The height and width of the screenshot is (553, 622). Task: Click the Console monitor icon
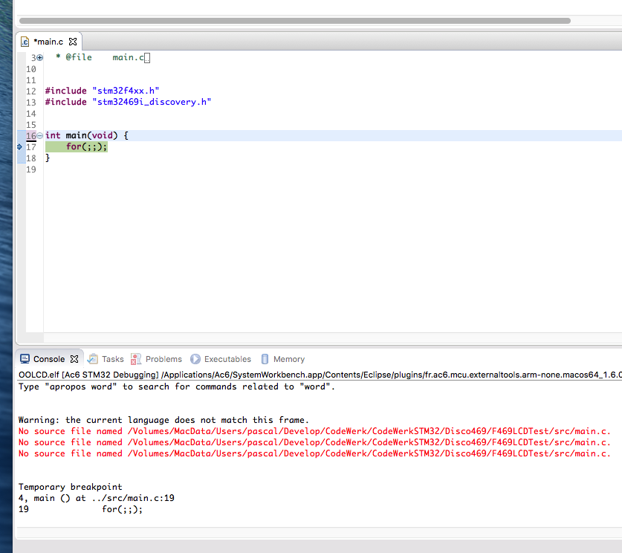[25, 359]
